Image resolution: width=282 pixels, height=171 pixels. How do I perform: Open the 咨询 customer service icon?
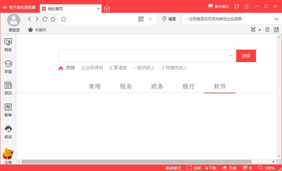point(8,132)
